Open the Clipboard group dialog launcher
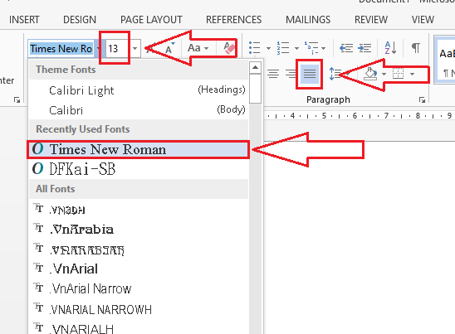455x334 pixels. click(x=17, y=100)
